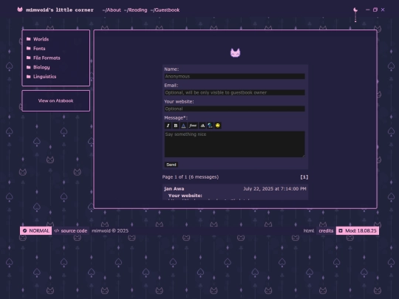The image size is (399, 299).
Task: Click the Fonts folder icon
Action: tap(29, 48)
